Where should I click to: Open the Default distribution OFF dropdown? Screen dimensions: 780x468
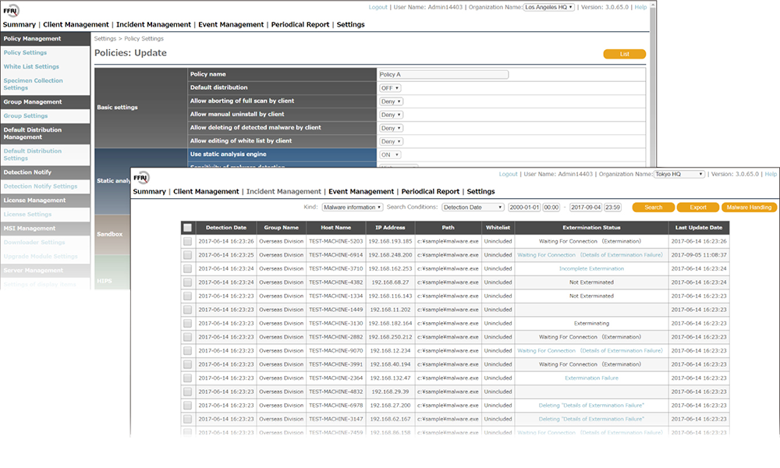390,88
